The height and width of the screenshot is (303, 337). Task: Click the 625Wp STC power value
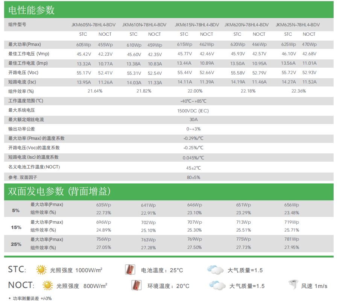tap(288, 44)
